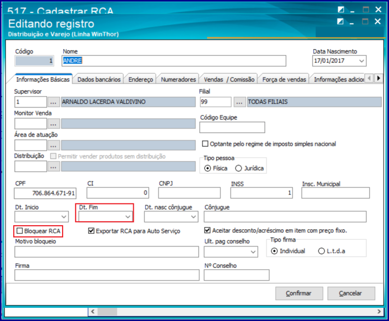Open Área de atuação lookup ellipsis button
Image resolution: width=389 pixels, height=321 pixels.
tap(53, 145)
